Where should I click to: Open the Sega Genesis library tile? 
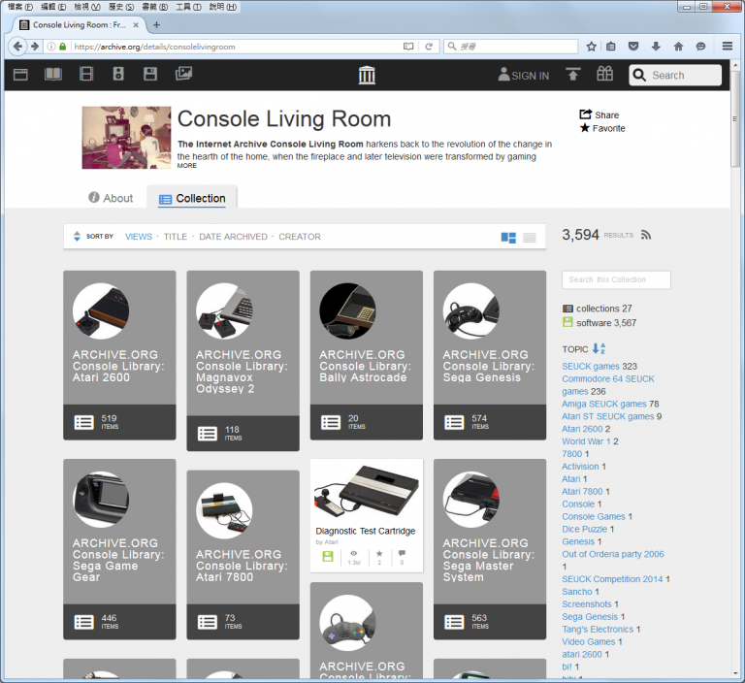tap(490, 355)
